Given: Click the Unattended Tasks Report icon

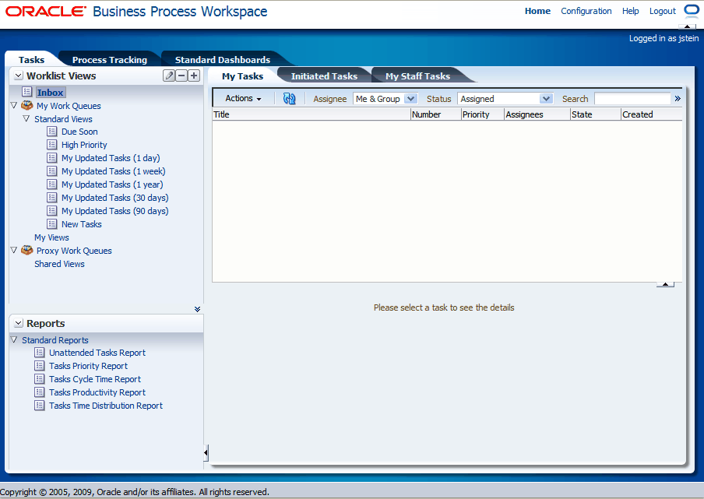Looking at the screenshot, I should (x=40, y=353).
